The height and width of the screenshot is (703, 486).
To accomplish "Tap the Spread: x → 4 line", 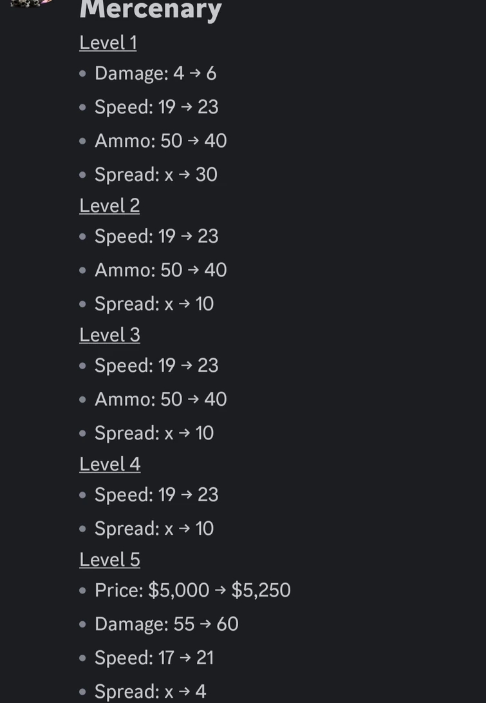I will tap(150, 691).
